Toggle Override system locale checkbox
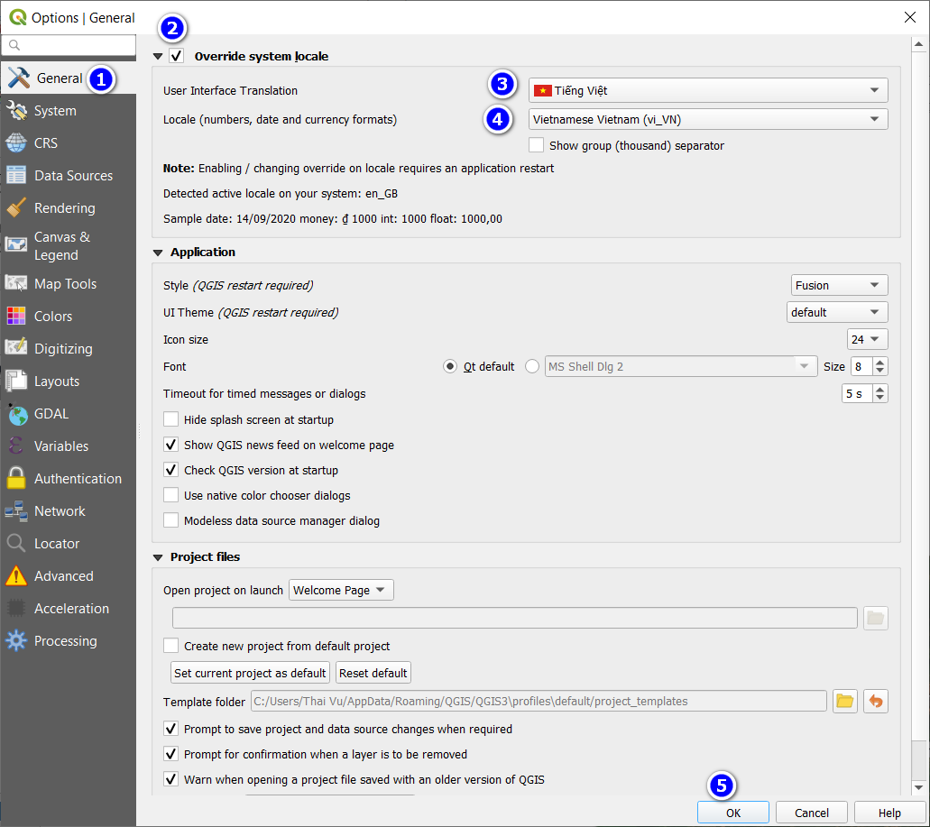Image resolution: width=930 pixels, height=827 pixels. (177, 56)
